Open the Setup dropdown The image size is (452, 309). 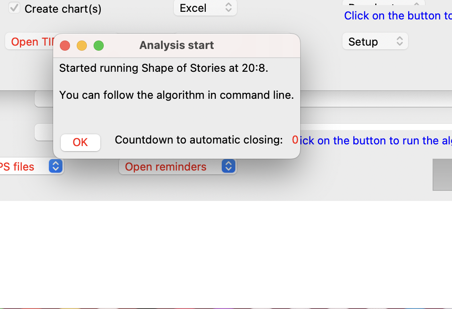375,41
